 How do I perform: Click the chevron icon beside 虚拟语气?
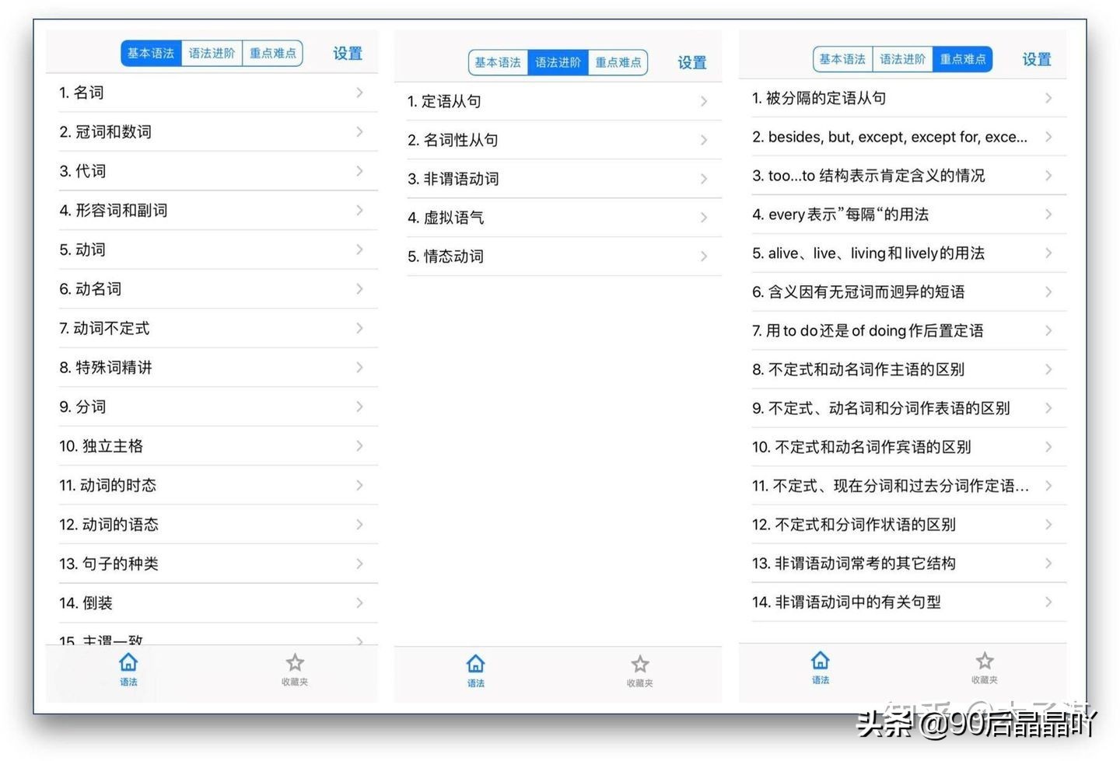click(x=703, y=218)
